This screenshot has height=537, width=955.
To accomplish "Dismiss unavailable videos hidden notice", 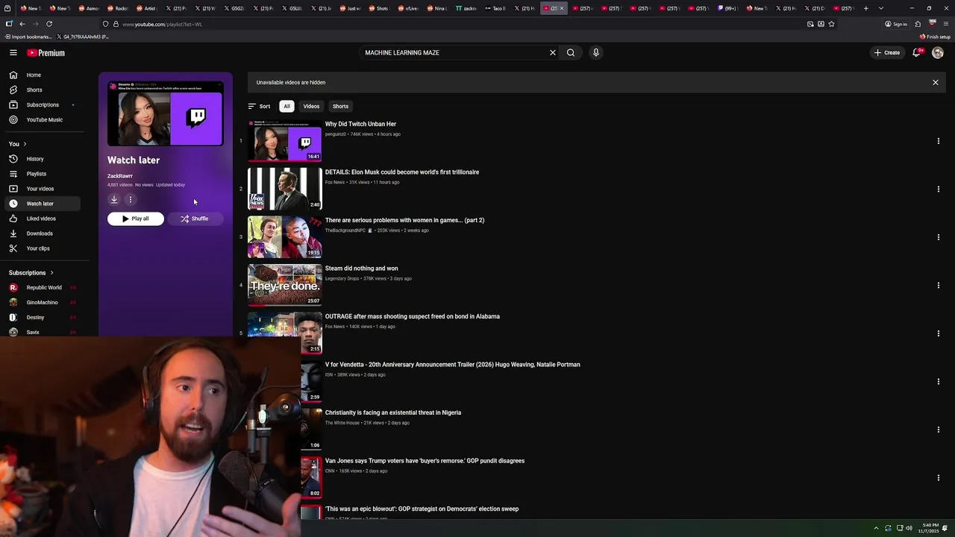I will [x=935, y=82].
